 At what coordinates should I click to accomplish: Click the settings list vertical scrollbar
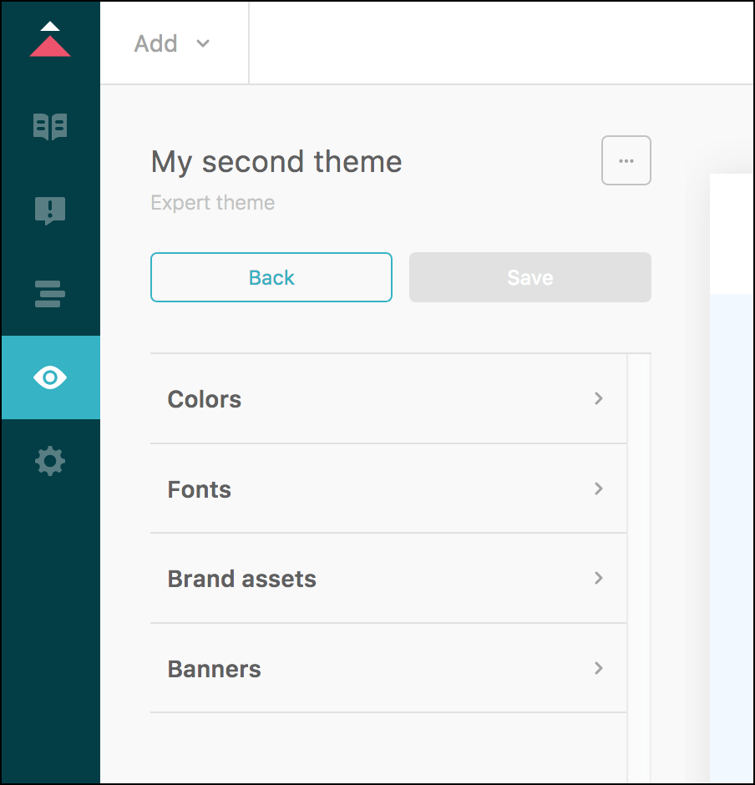tap(639, 568)
